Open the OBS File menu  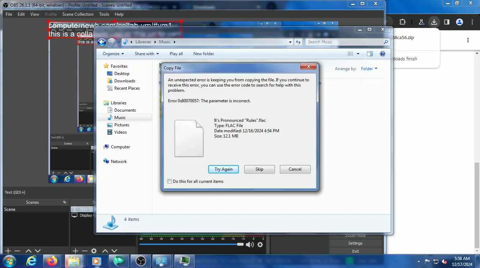pos(9,14)
